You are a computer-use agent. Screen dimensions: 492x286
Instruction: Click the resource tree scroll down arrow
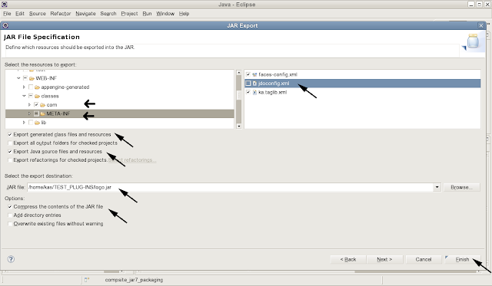click(x=238, y=126)
